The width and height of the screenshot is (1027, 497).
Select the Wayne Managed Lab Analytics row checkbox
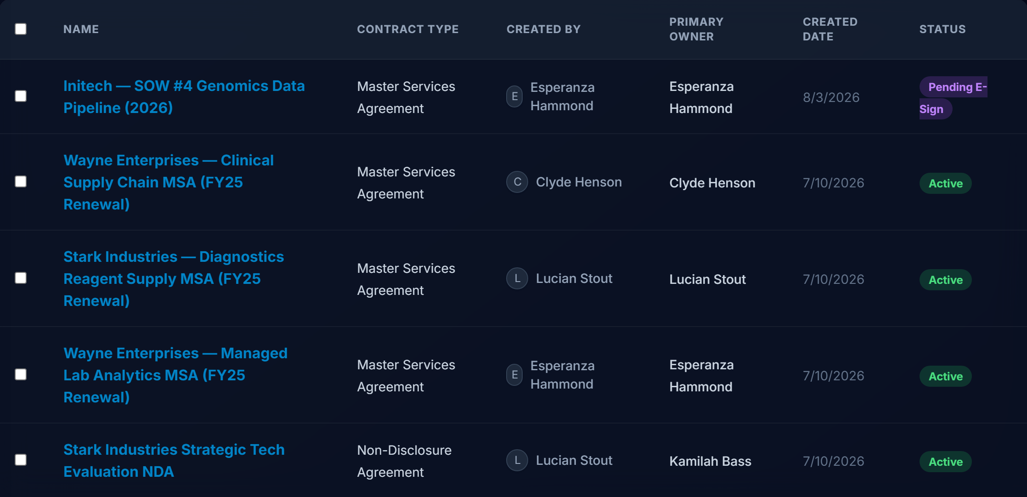tap(21, 374)
